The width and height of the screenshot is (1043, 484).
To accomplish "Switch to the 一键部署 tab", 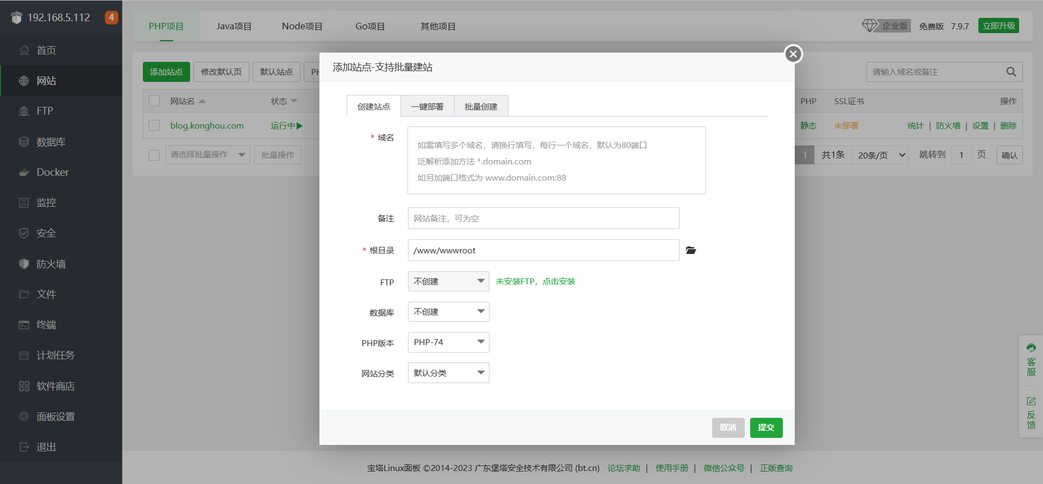I will pyautogui.click(x=428, y=106).
